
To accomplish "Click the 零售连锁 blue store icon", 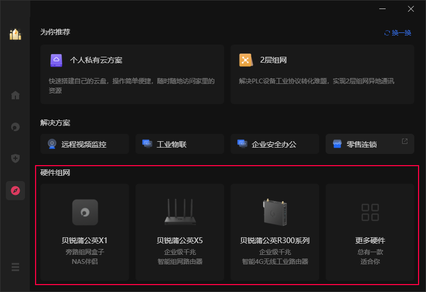I will (x=337, y=144).
